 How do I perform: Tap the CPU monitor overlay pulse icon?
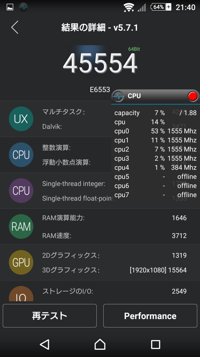pos(119,96)
